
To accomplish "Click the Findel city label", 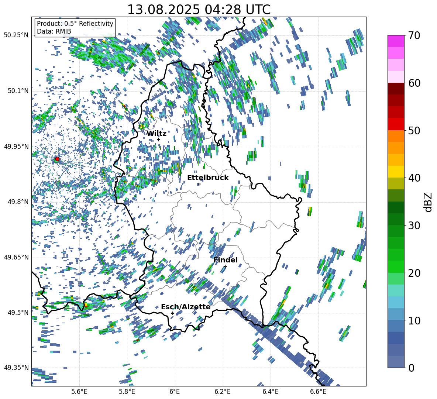I will point(226,260).
